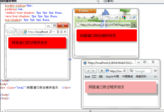Click the globe icon in Safari title bar
The image size is (164, 112).
(85, 63)
